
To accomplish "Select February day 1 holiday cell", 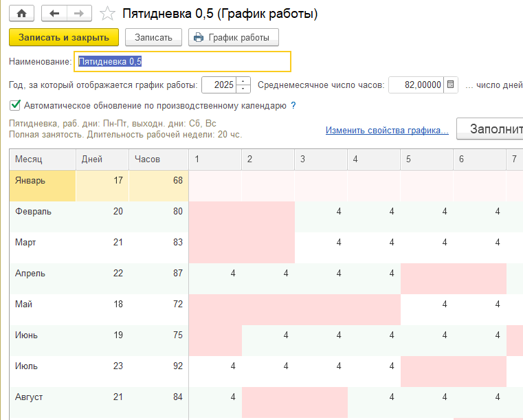I will [215, 217].
